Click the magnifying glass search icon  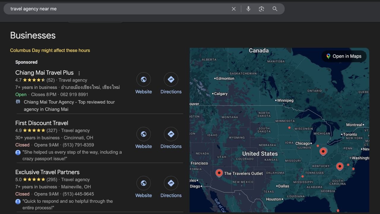(275, 9)
